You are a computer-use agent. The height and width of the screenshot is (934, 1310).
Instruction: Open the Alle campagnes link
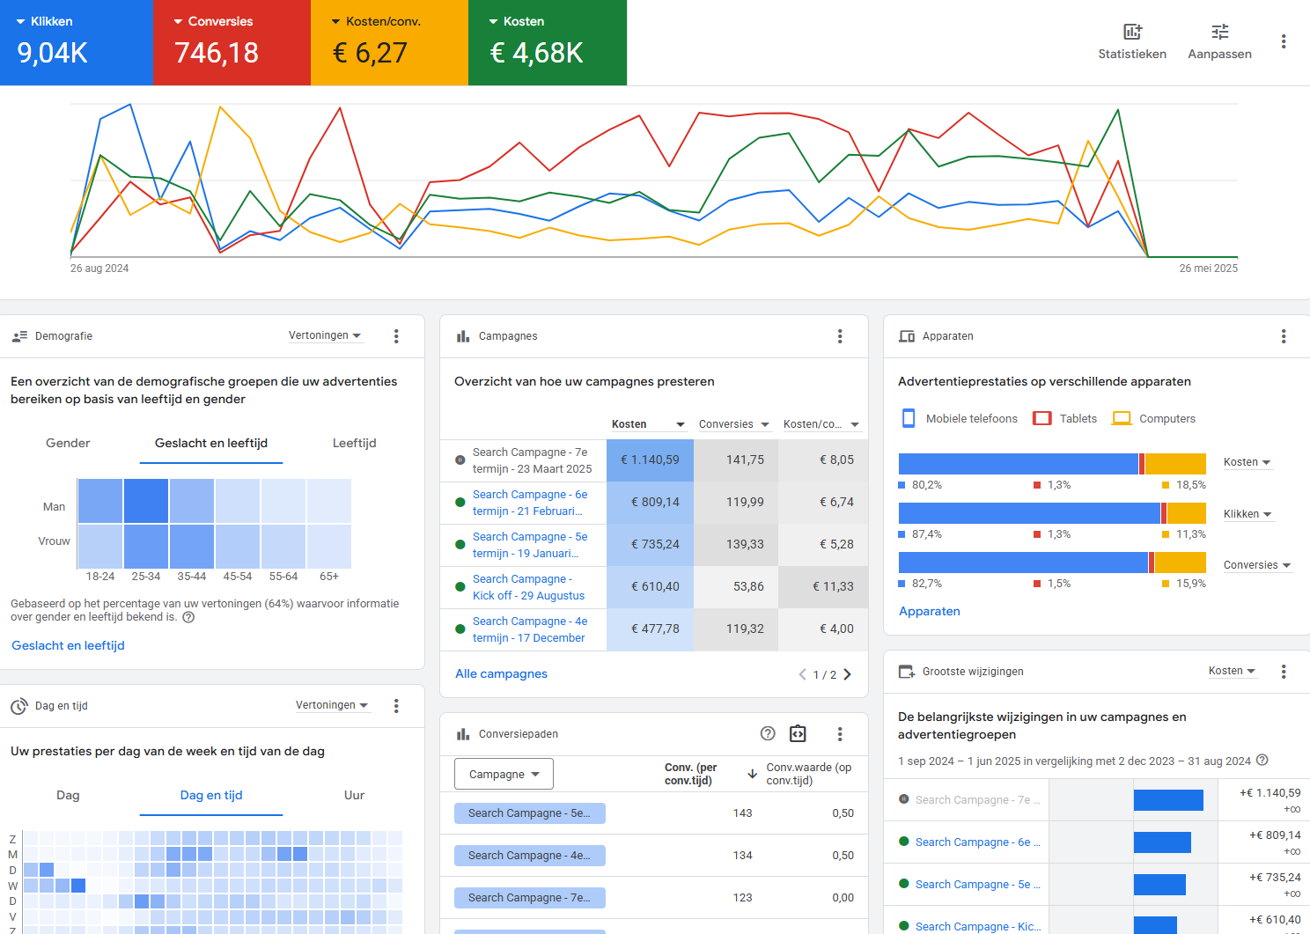tap(501, 674)
